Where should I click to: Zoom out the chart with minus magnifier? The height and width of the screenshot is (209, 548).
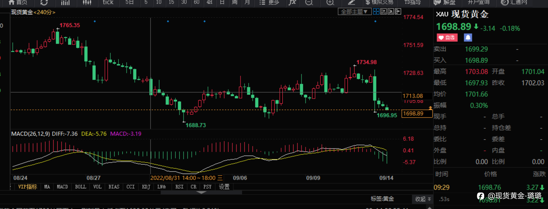pyautogui.click(x=309, y=2)
